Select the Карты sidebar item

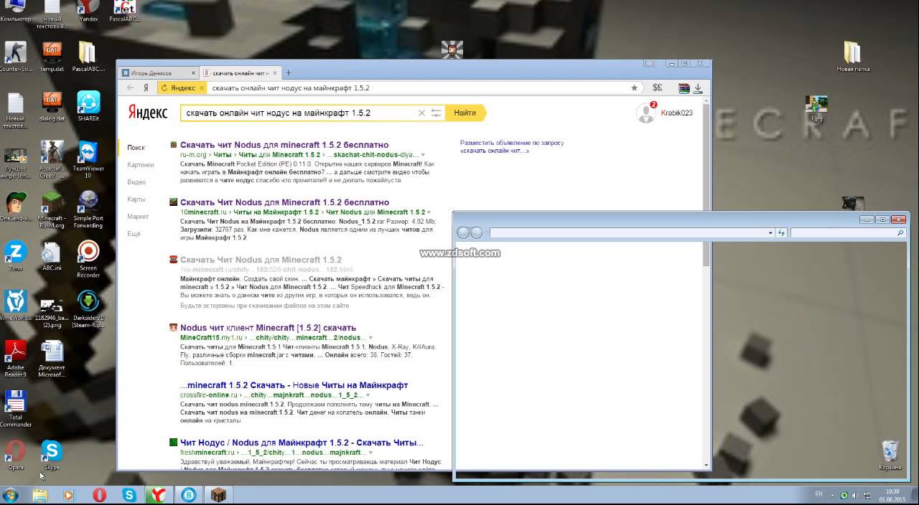tap(136, 199)
